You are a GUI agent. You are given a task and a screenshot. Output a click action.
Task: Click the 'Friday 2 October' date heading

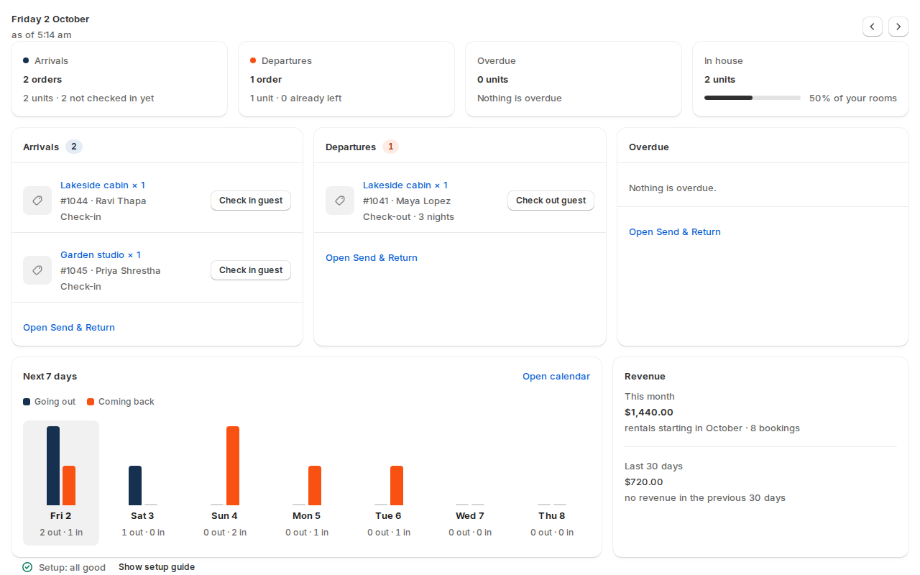(x=50, y=19)
